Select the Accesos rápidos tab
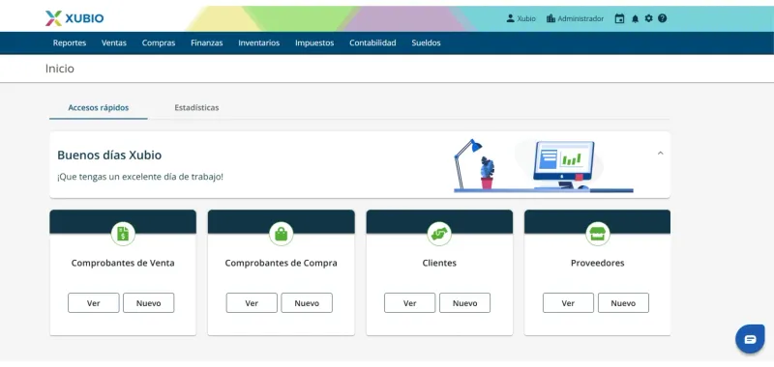 99,107
